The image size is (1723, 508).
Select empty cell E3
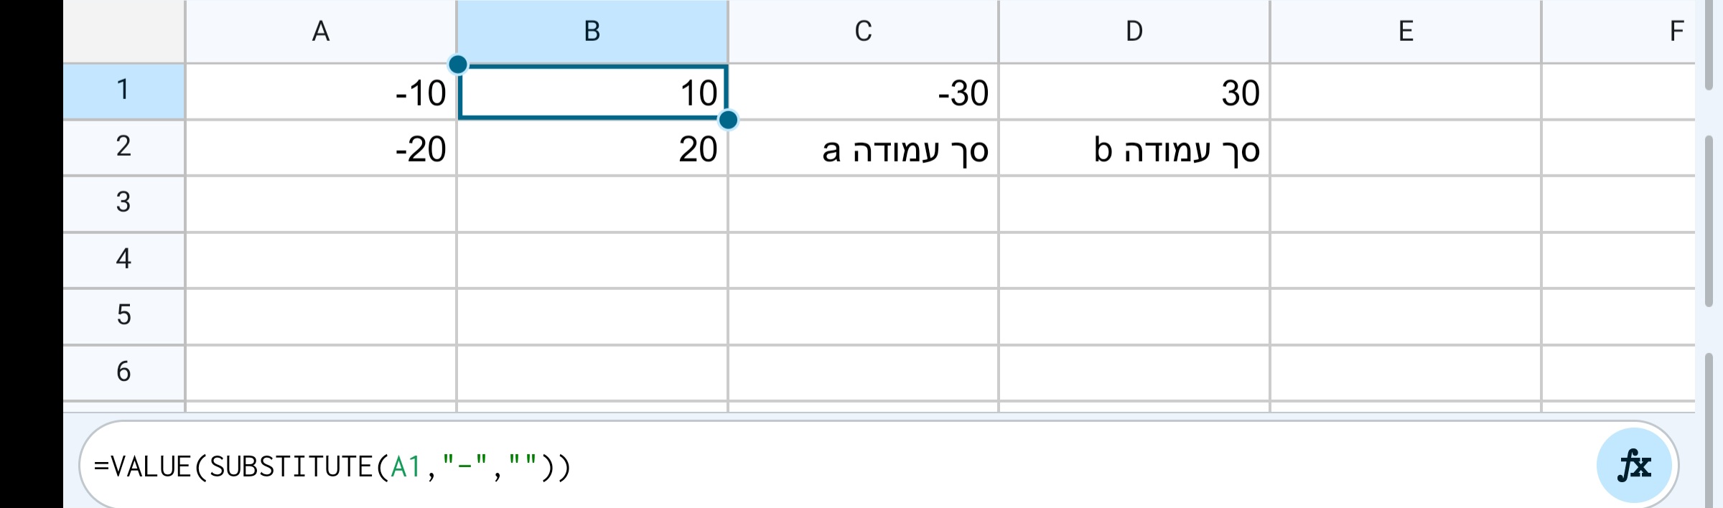click(x=1404, y=204)
